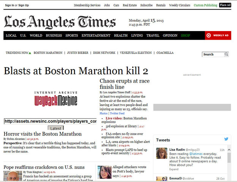Open 'Pope reaffirms crackdown on U.S. nuns'
Image resolution: width=237 pixels, height=182 pixels.
pyautogui.click(x=44, y=167)
